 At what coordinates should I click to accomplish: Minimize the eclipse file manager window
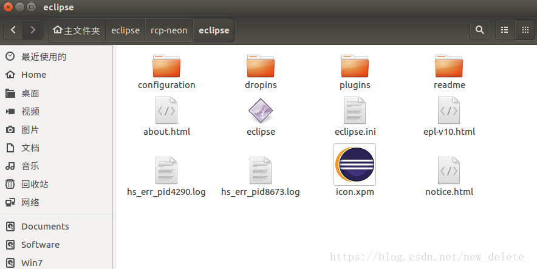tap(20, 7)
